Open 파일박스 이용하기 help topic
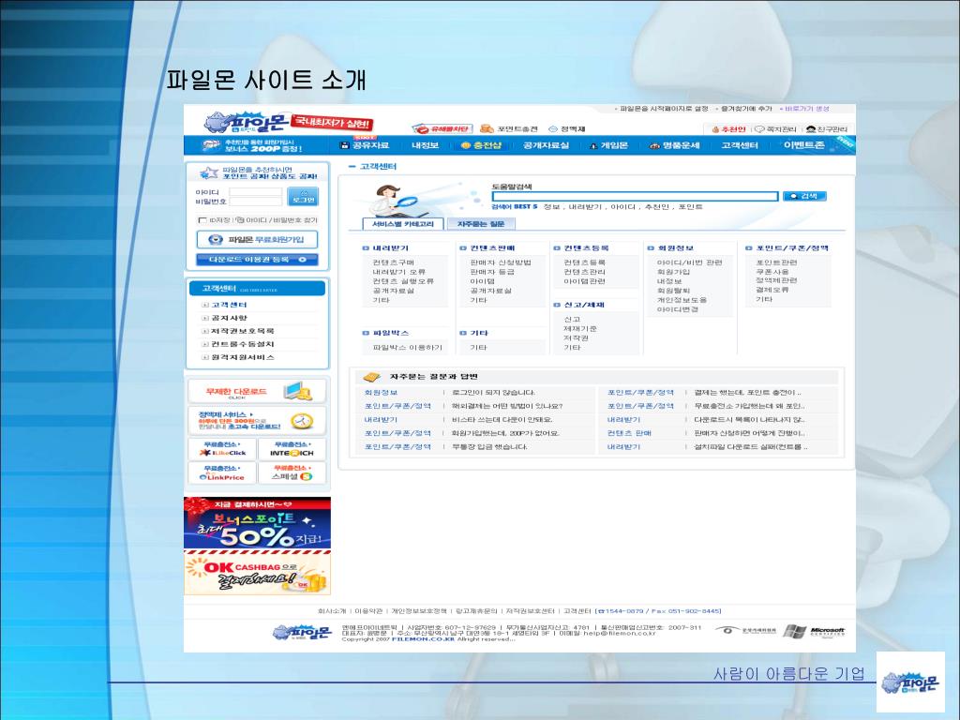 (x=407, y=347)
